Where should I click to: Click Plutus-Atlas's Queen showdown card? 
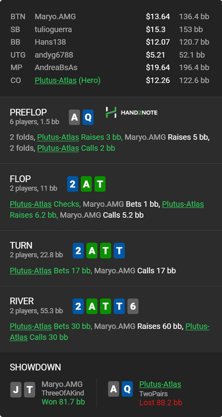pos(127,389)
